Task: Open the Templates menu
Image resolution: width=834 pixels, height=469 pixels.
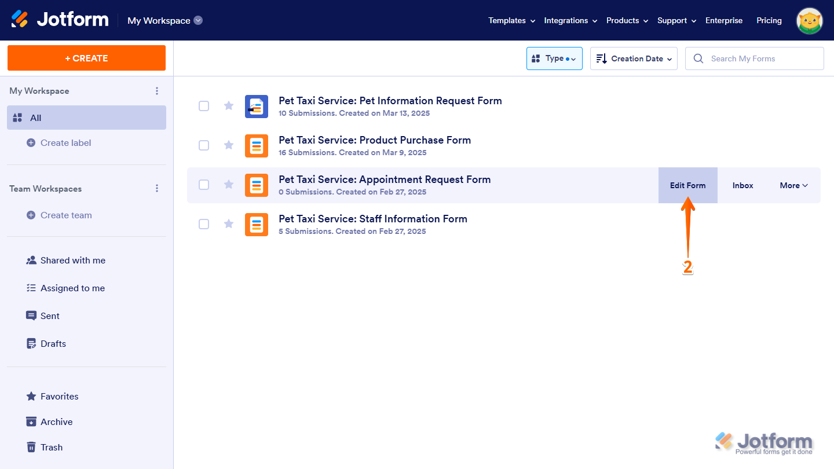Action: coord(511,20)
